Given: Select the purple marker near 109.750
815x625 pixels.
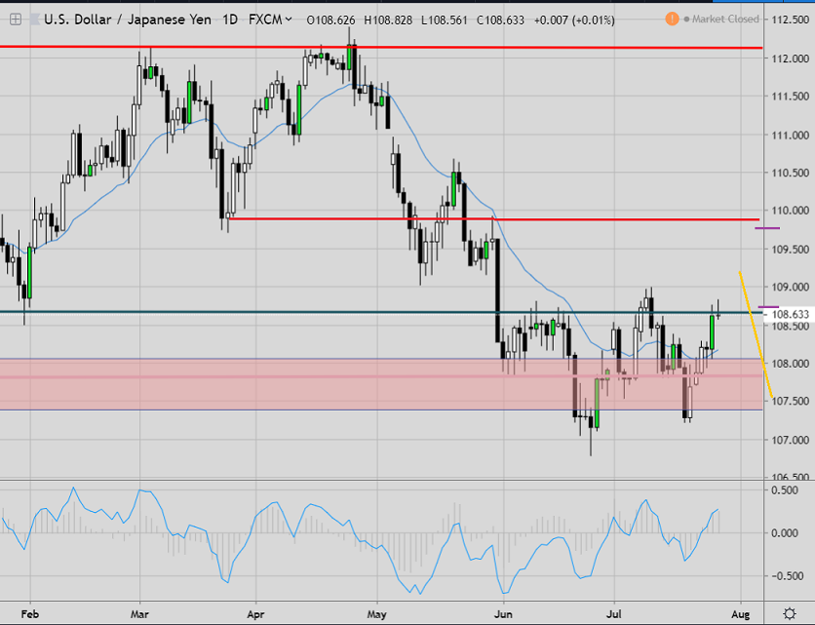Looking at the screenshot, I should tap(767, 228).
